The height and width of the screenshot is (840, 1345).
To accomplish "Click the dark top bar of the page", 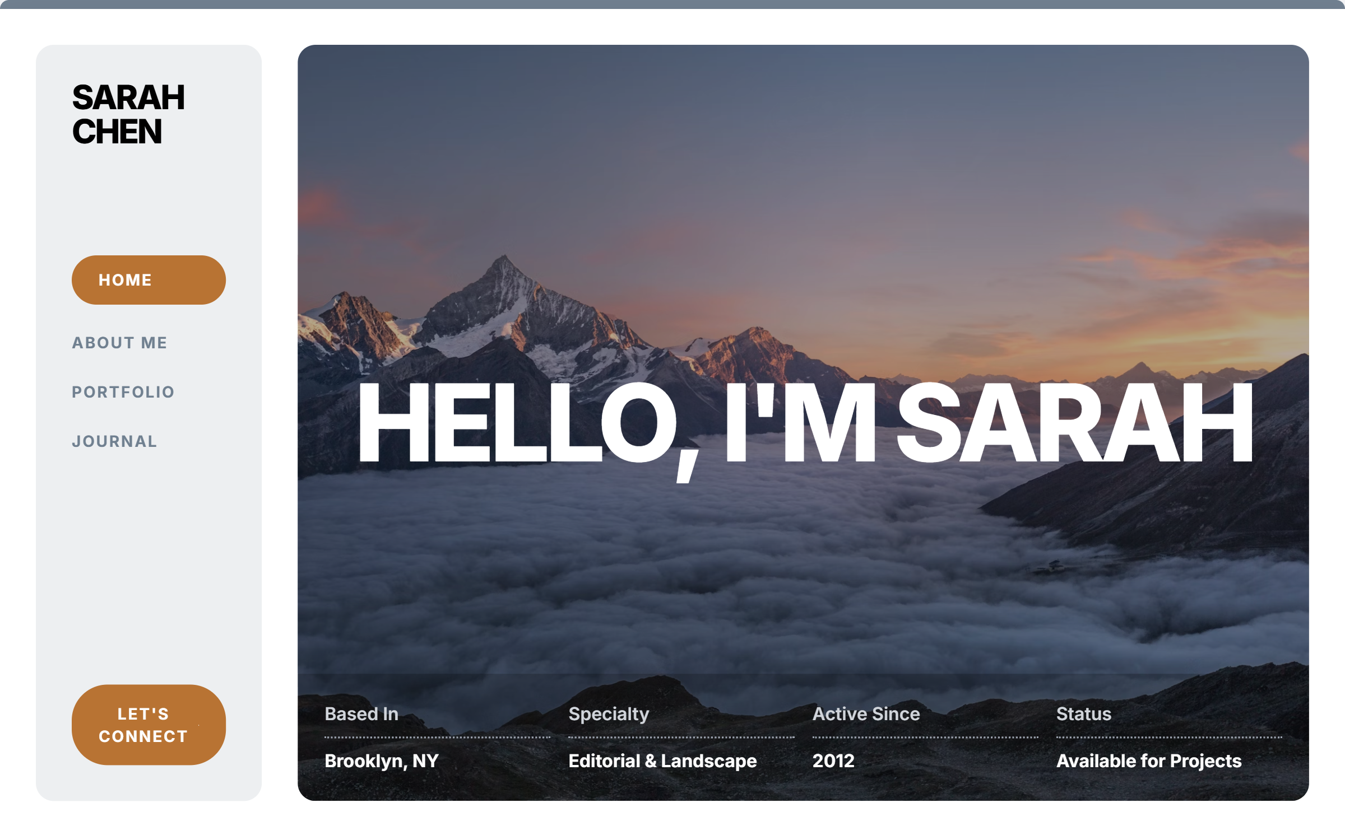I will pyautogui.click(x=672, y=4).
